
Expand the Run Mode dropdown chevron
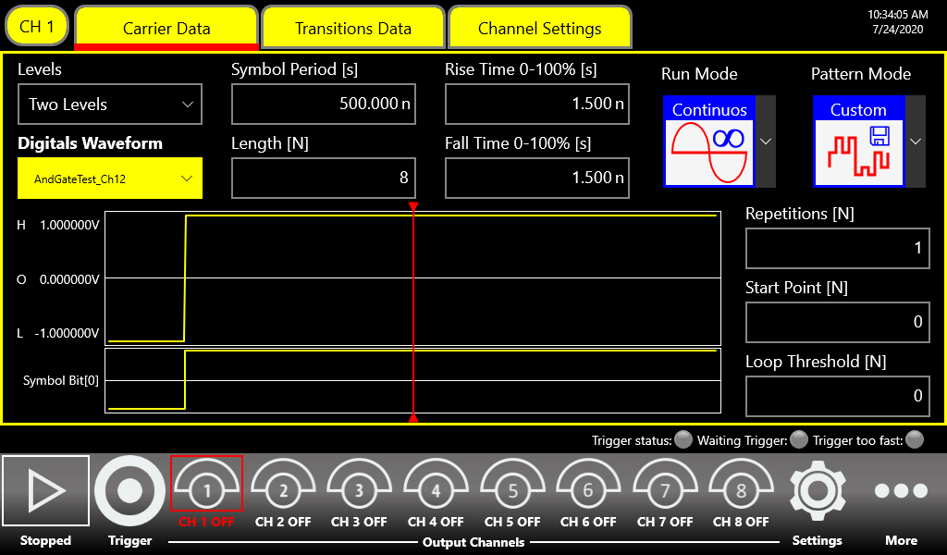[x=765, y=141]
